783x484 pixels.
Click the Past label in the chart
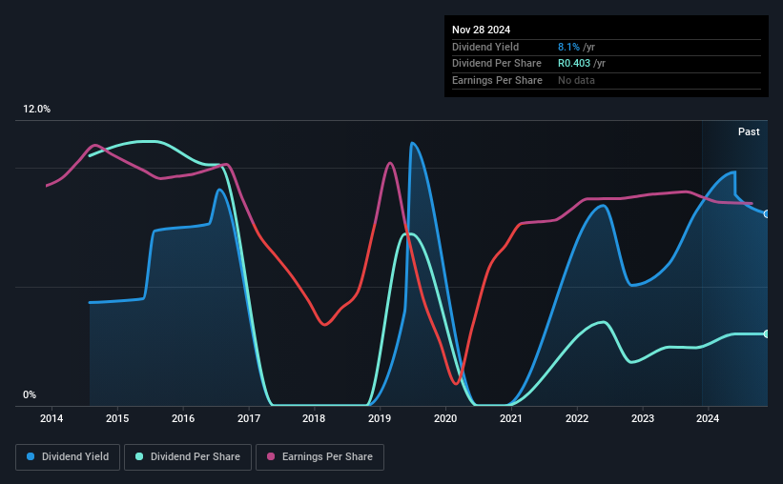pyautogui.click(x=749, y=131)
